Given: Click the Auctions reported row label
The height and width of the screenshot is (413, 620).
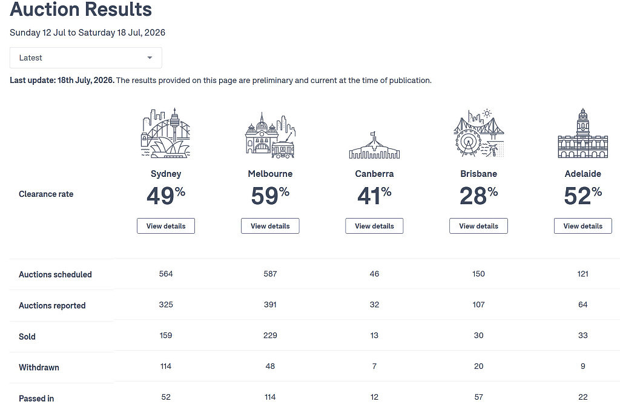Looking at the screenshot, I should [52, 305].
